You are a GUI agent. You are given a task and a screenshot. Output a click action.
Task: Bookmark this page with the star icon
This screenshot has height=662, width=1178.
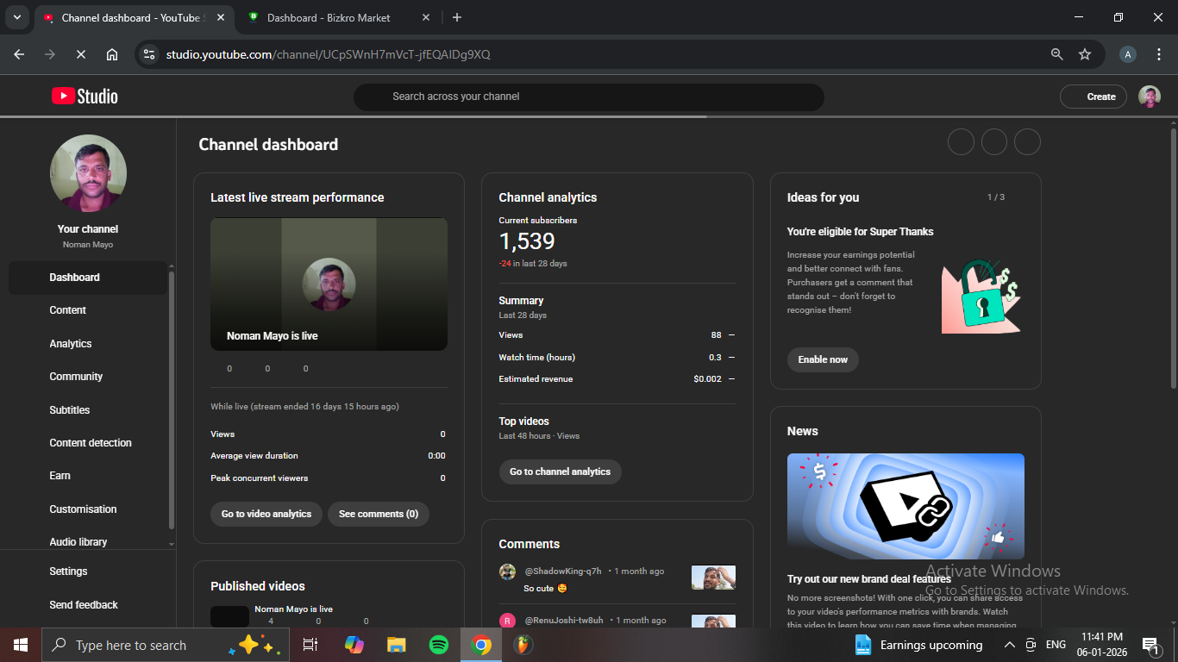click(x=1085, y=54)
